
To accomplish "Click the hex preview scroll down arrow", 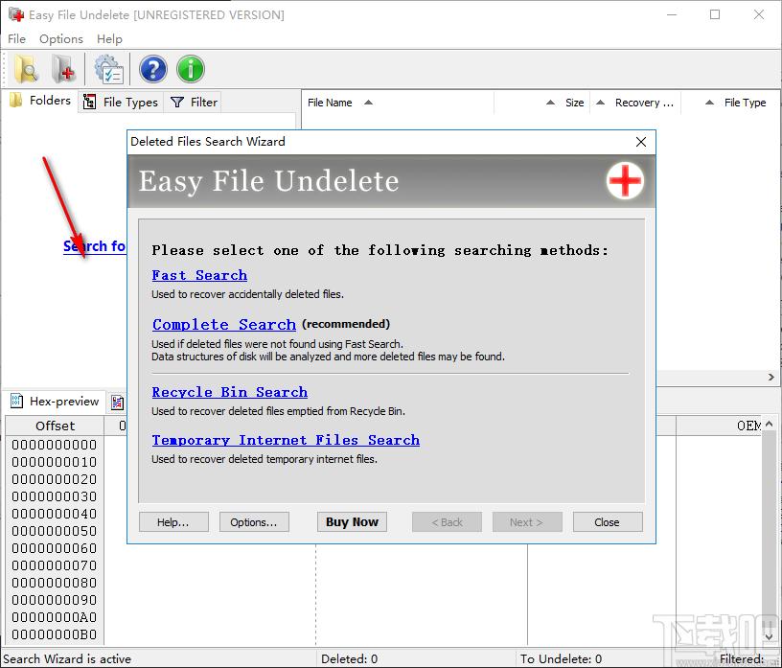I will 769,637.
